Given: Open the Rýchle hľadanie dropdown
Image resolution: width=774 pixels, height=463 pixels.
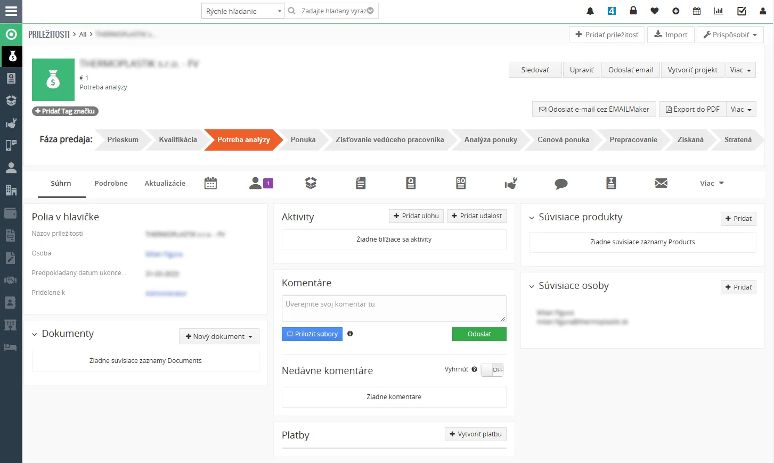Looking at the screenshot, I should tap(243, 11).
